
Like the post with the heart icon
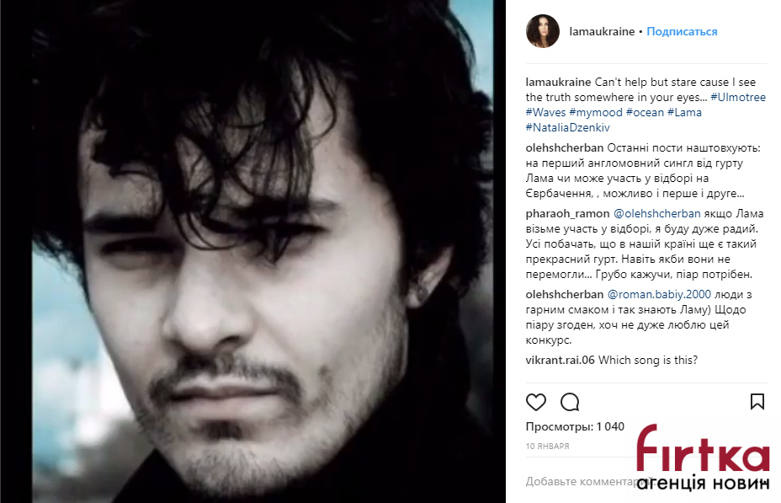(536, 402)
